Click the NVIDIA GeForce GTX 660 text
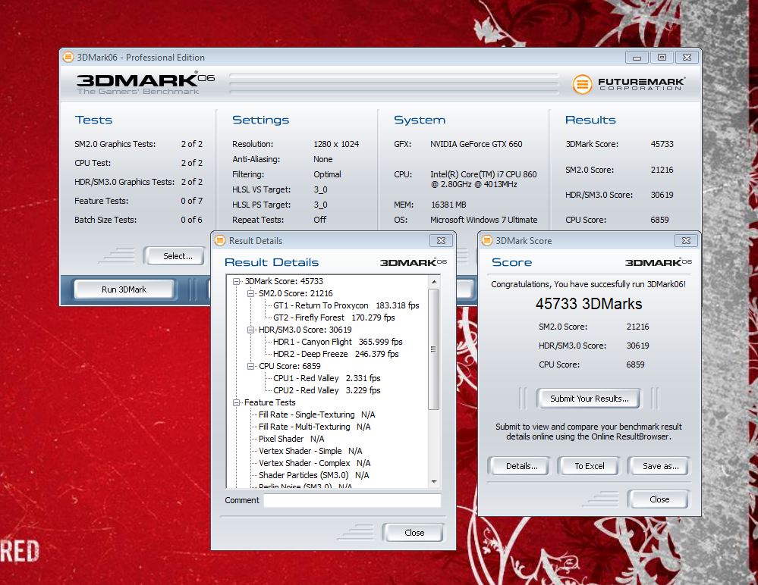 coord(477,144)
